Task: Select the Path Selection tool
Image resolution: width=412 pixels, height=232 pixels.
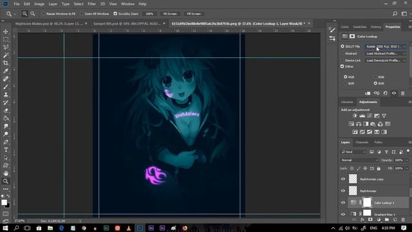Action: pyautogui.click(x=6, y=158)
